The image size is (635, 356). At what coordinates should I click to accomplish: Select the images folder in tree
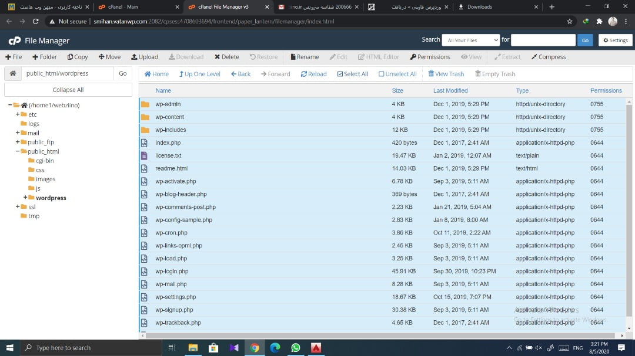(x=45, y=179)
